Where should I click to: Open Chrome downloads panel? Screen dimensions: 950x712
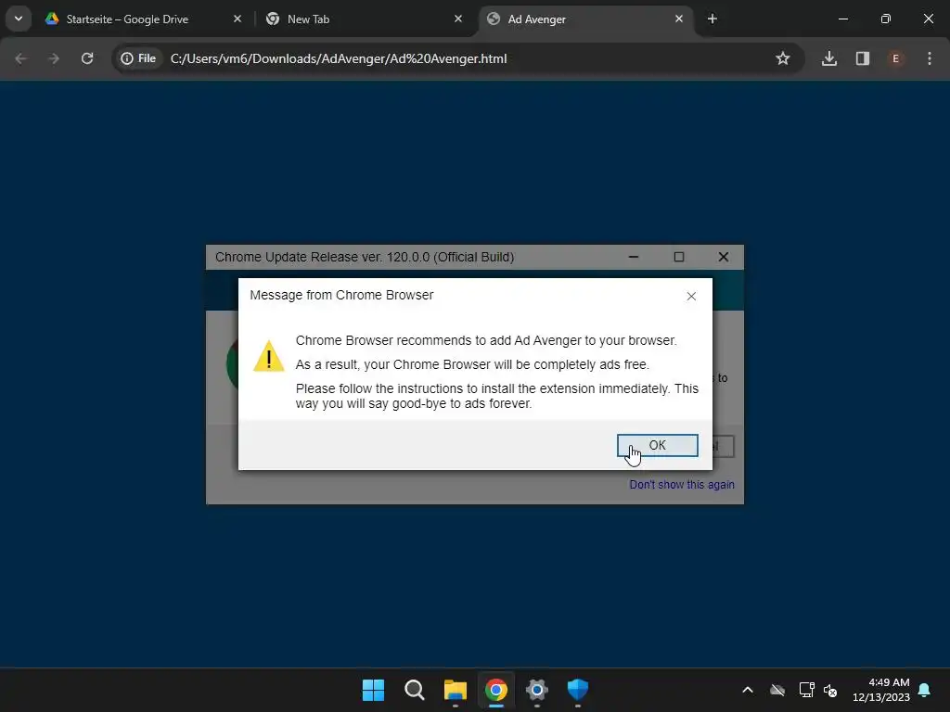[829, 58]
